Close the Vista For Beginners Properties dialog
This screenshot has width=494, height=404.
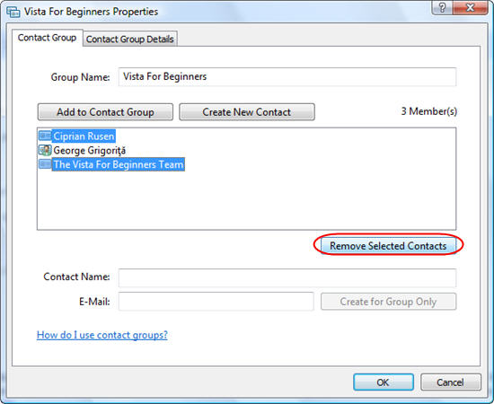470,7
